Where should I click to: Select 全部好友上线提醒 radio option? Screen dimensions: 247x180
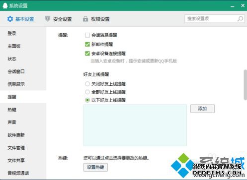(x=87, y=92)
